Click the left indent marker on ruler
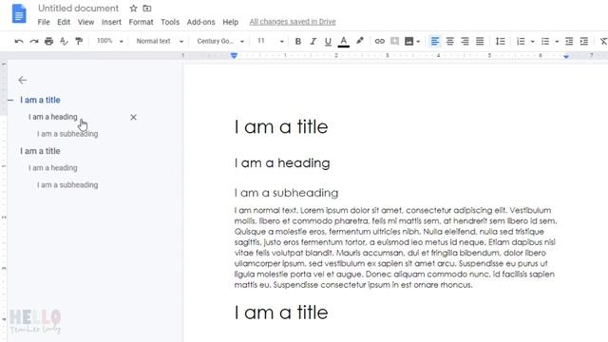 (x=234, y=56)
